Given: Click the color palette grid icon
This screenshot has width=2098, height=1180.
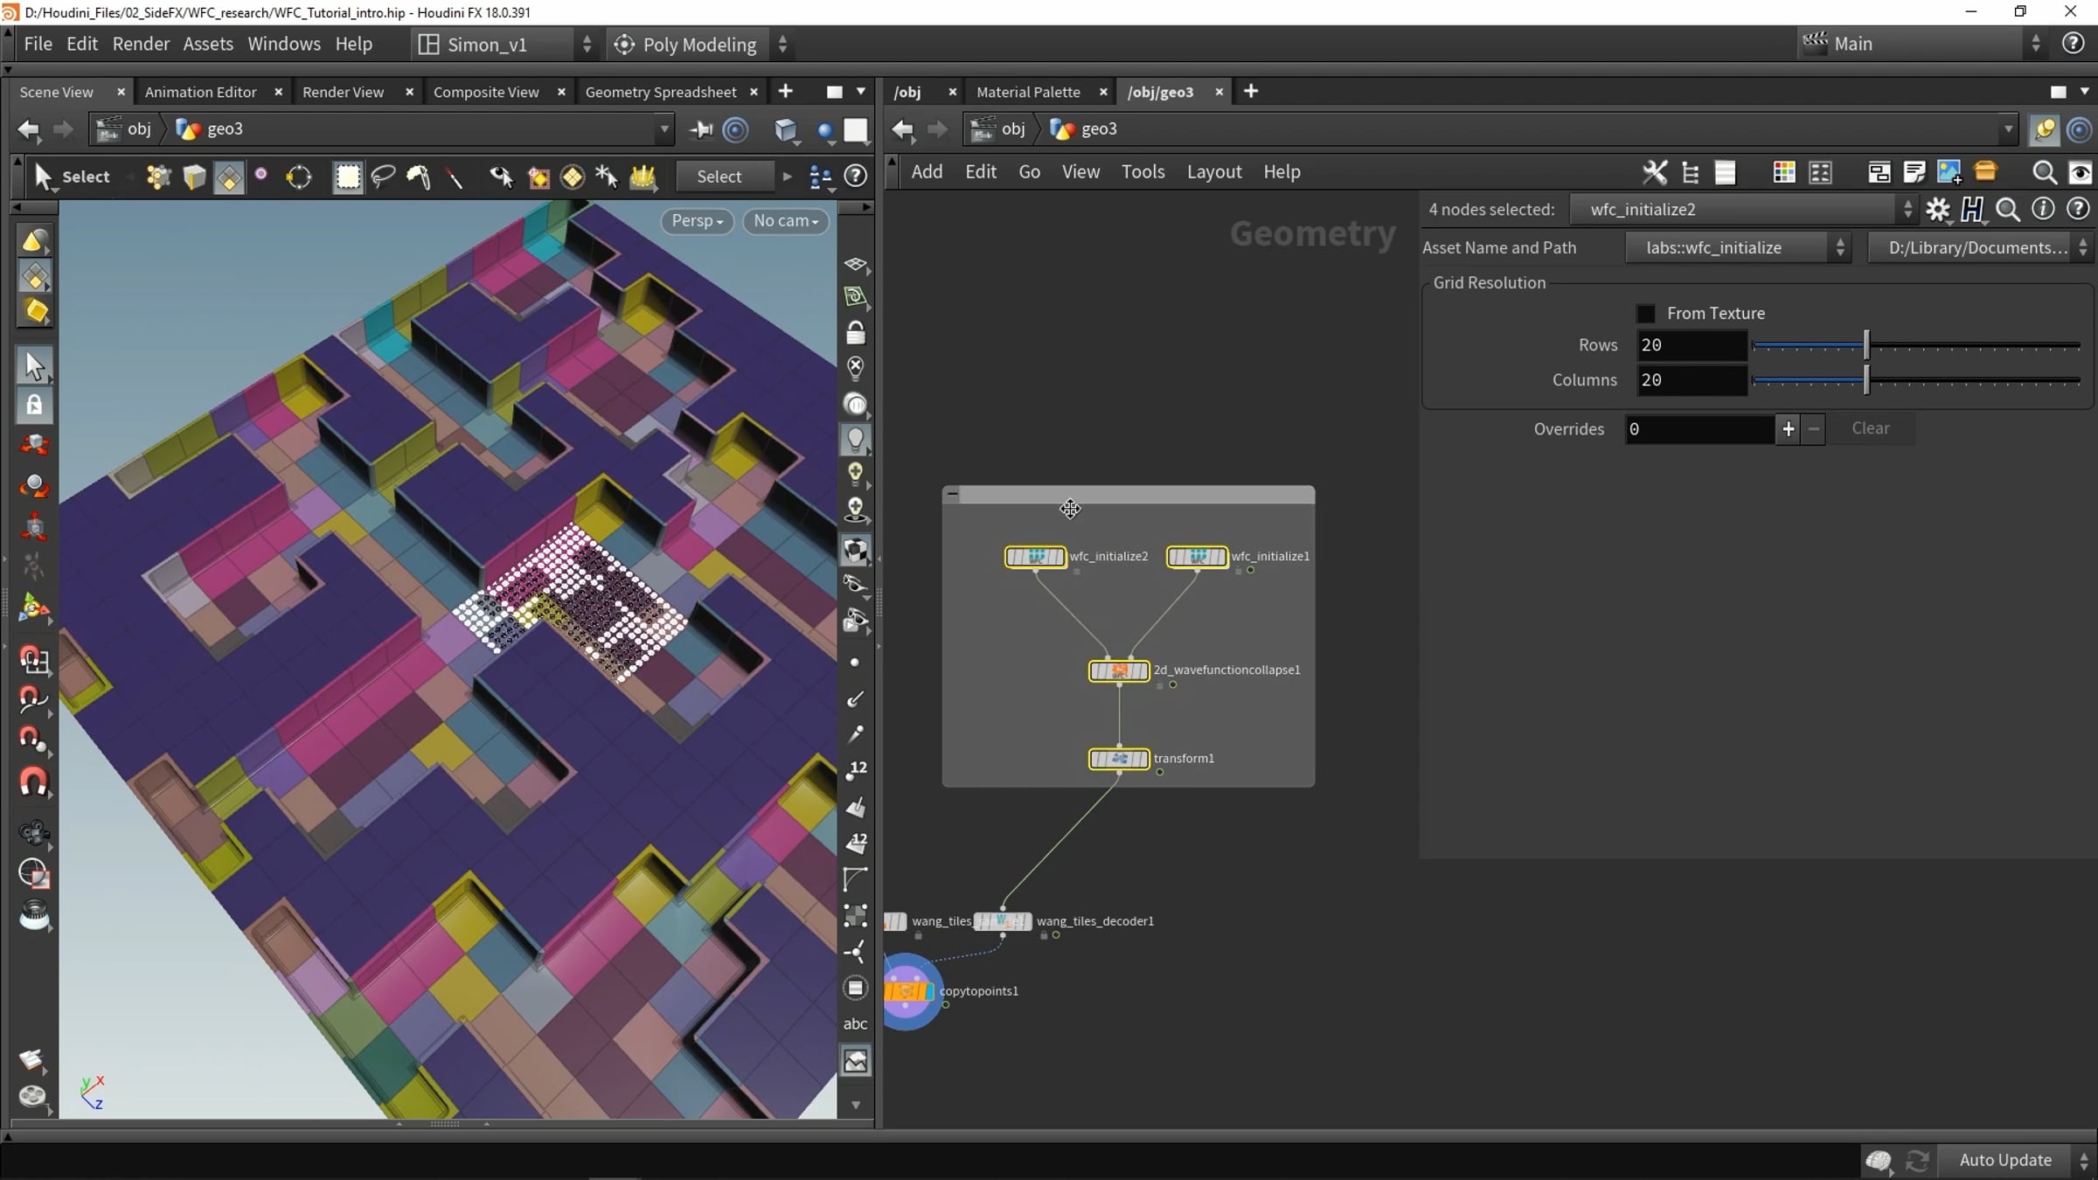Looking at the screenshot, I should 1783,172.
